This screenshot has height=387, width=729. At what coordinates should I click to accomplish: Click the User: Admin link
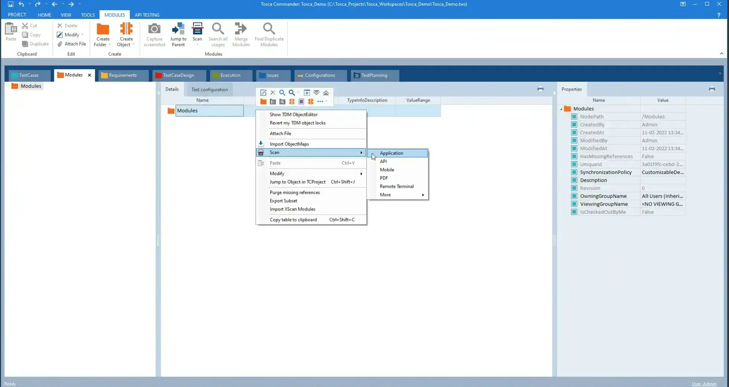pyautogui.click(x=704, y=384)
